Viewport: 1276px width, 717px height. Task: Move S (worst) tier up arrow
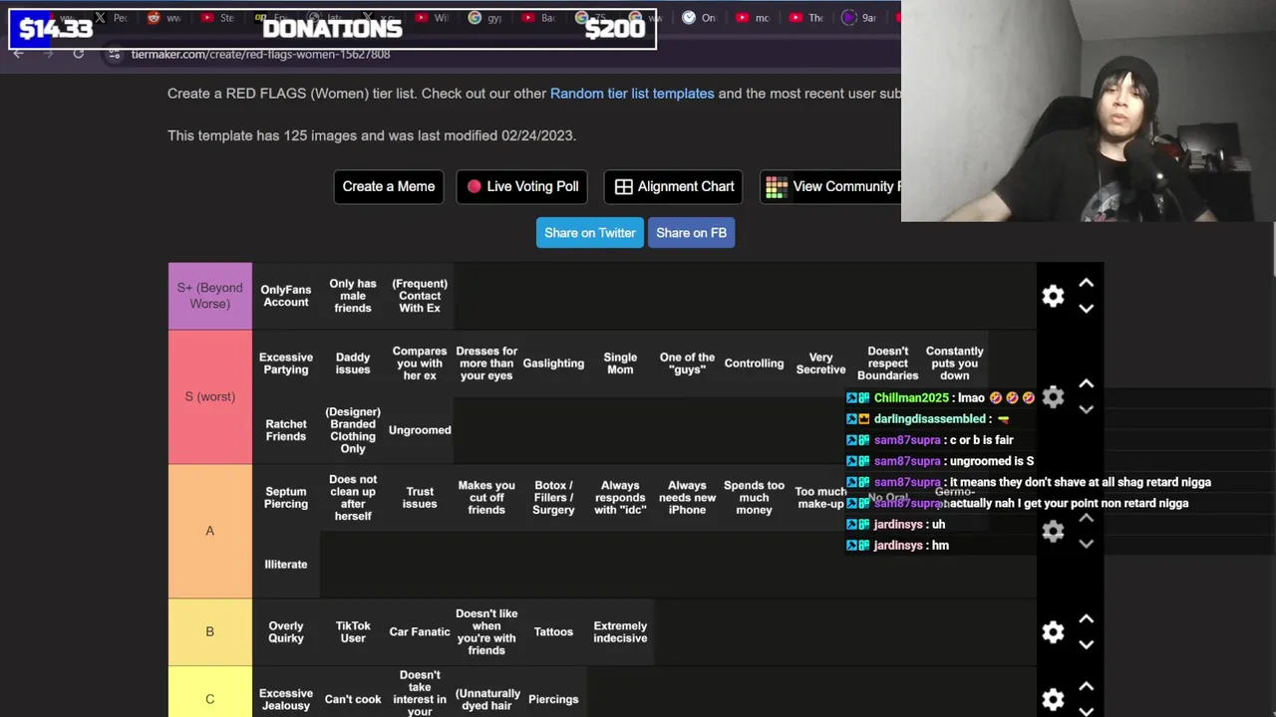[x=1087, y=384]
